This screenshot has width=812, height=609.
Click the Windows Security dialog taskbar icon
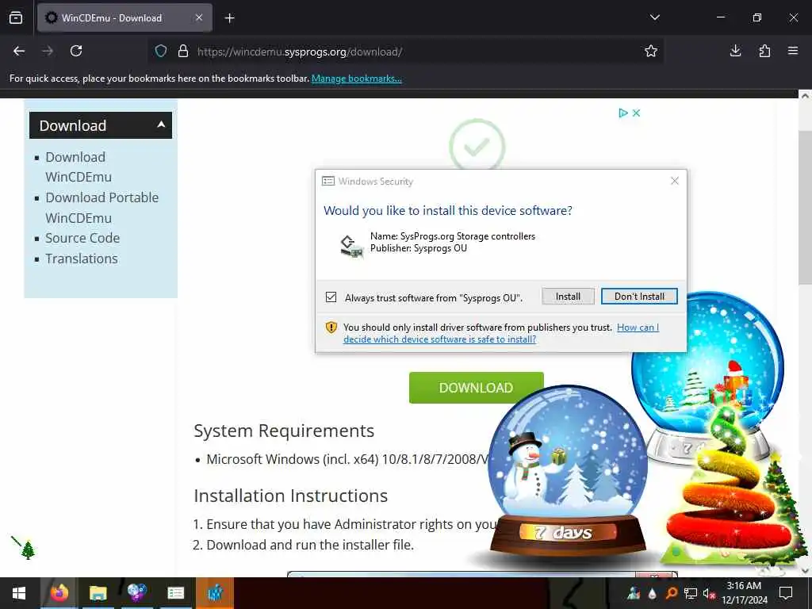[x=175, y=593]
